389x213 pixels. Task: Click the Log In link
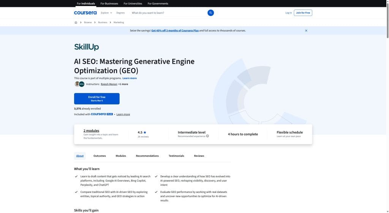(x=288, y=13)
